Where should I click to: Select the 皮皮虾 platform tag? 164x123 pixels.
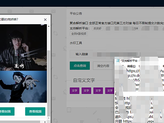point(97,29)
